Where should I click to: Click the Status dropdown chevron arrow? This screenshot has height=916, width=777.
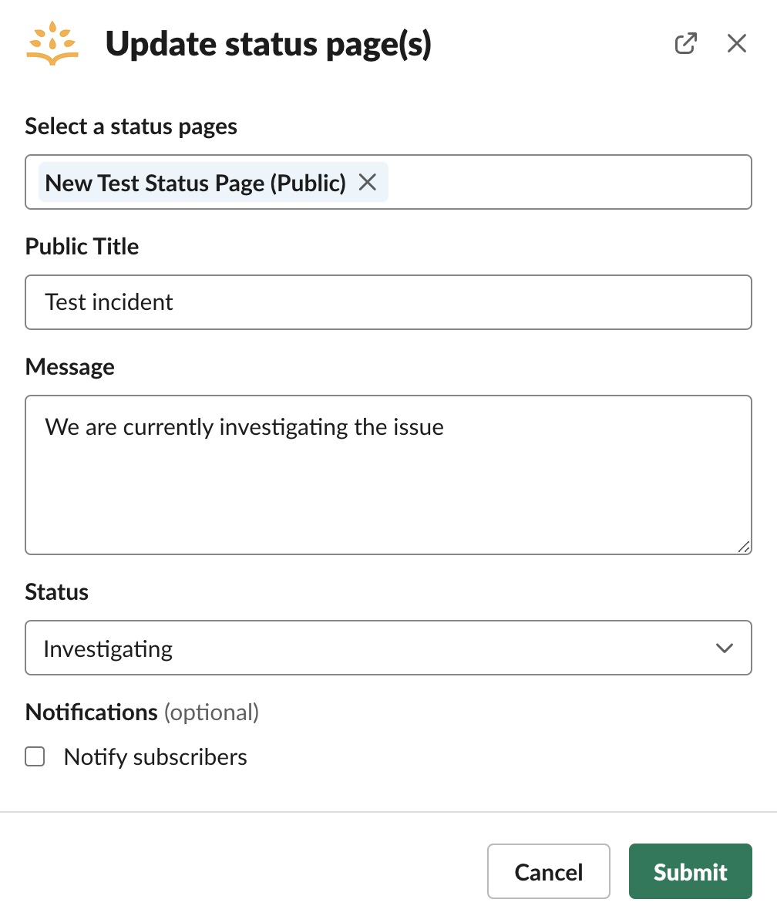(x=725, y=648)
